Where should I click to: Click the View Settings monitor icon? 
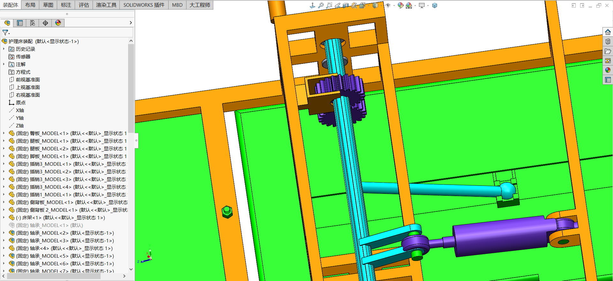(422, 5)
